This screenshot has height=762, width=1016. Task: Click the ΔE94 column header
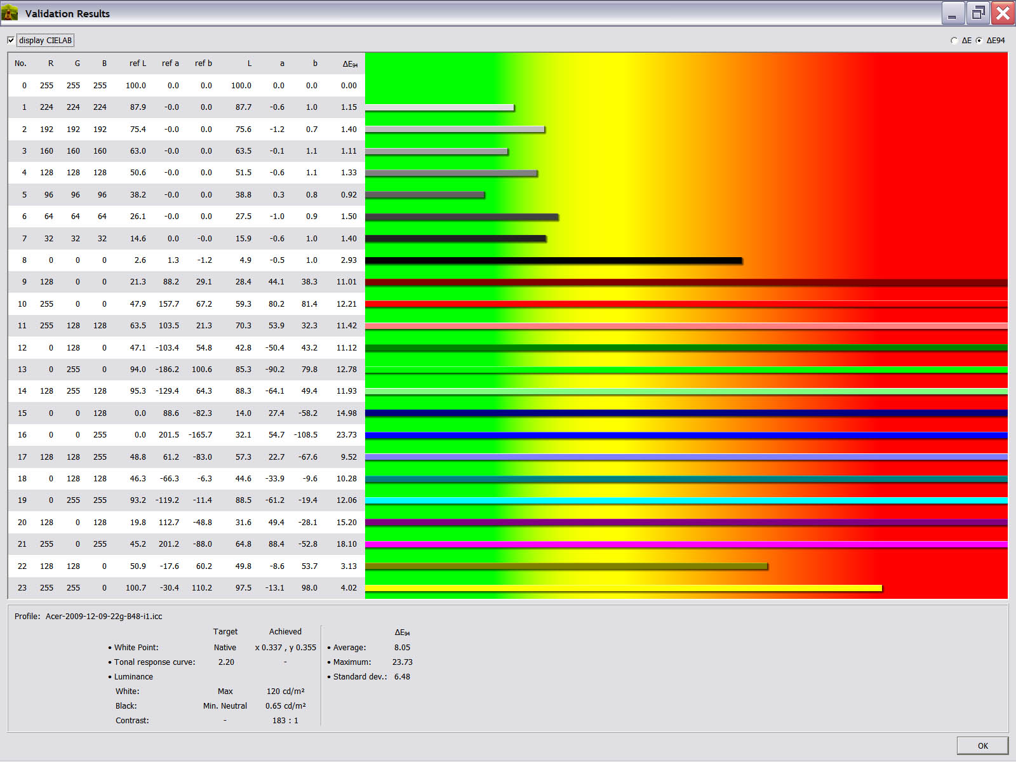(x=349, y=63)
